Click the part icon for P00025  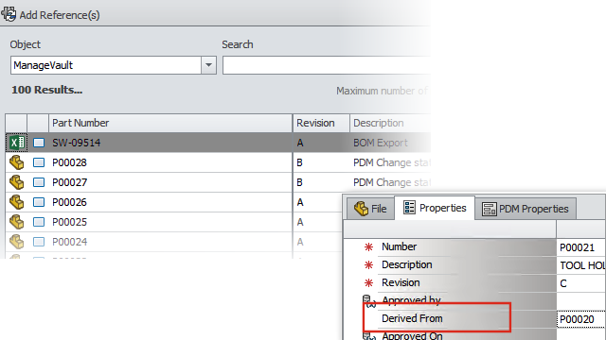(17, 222)
